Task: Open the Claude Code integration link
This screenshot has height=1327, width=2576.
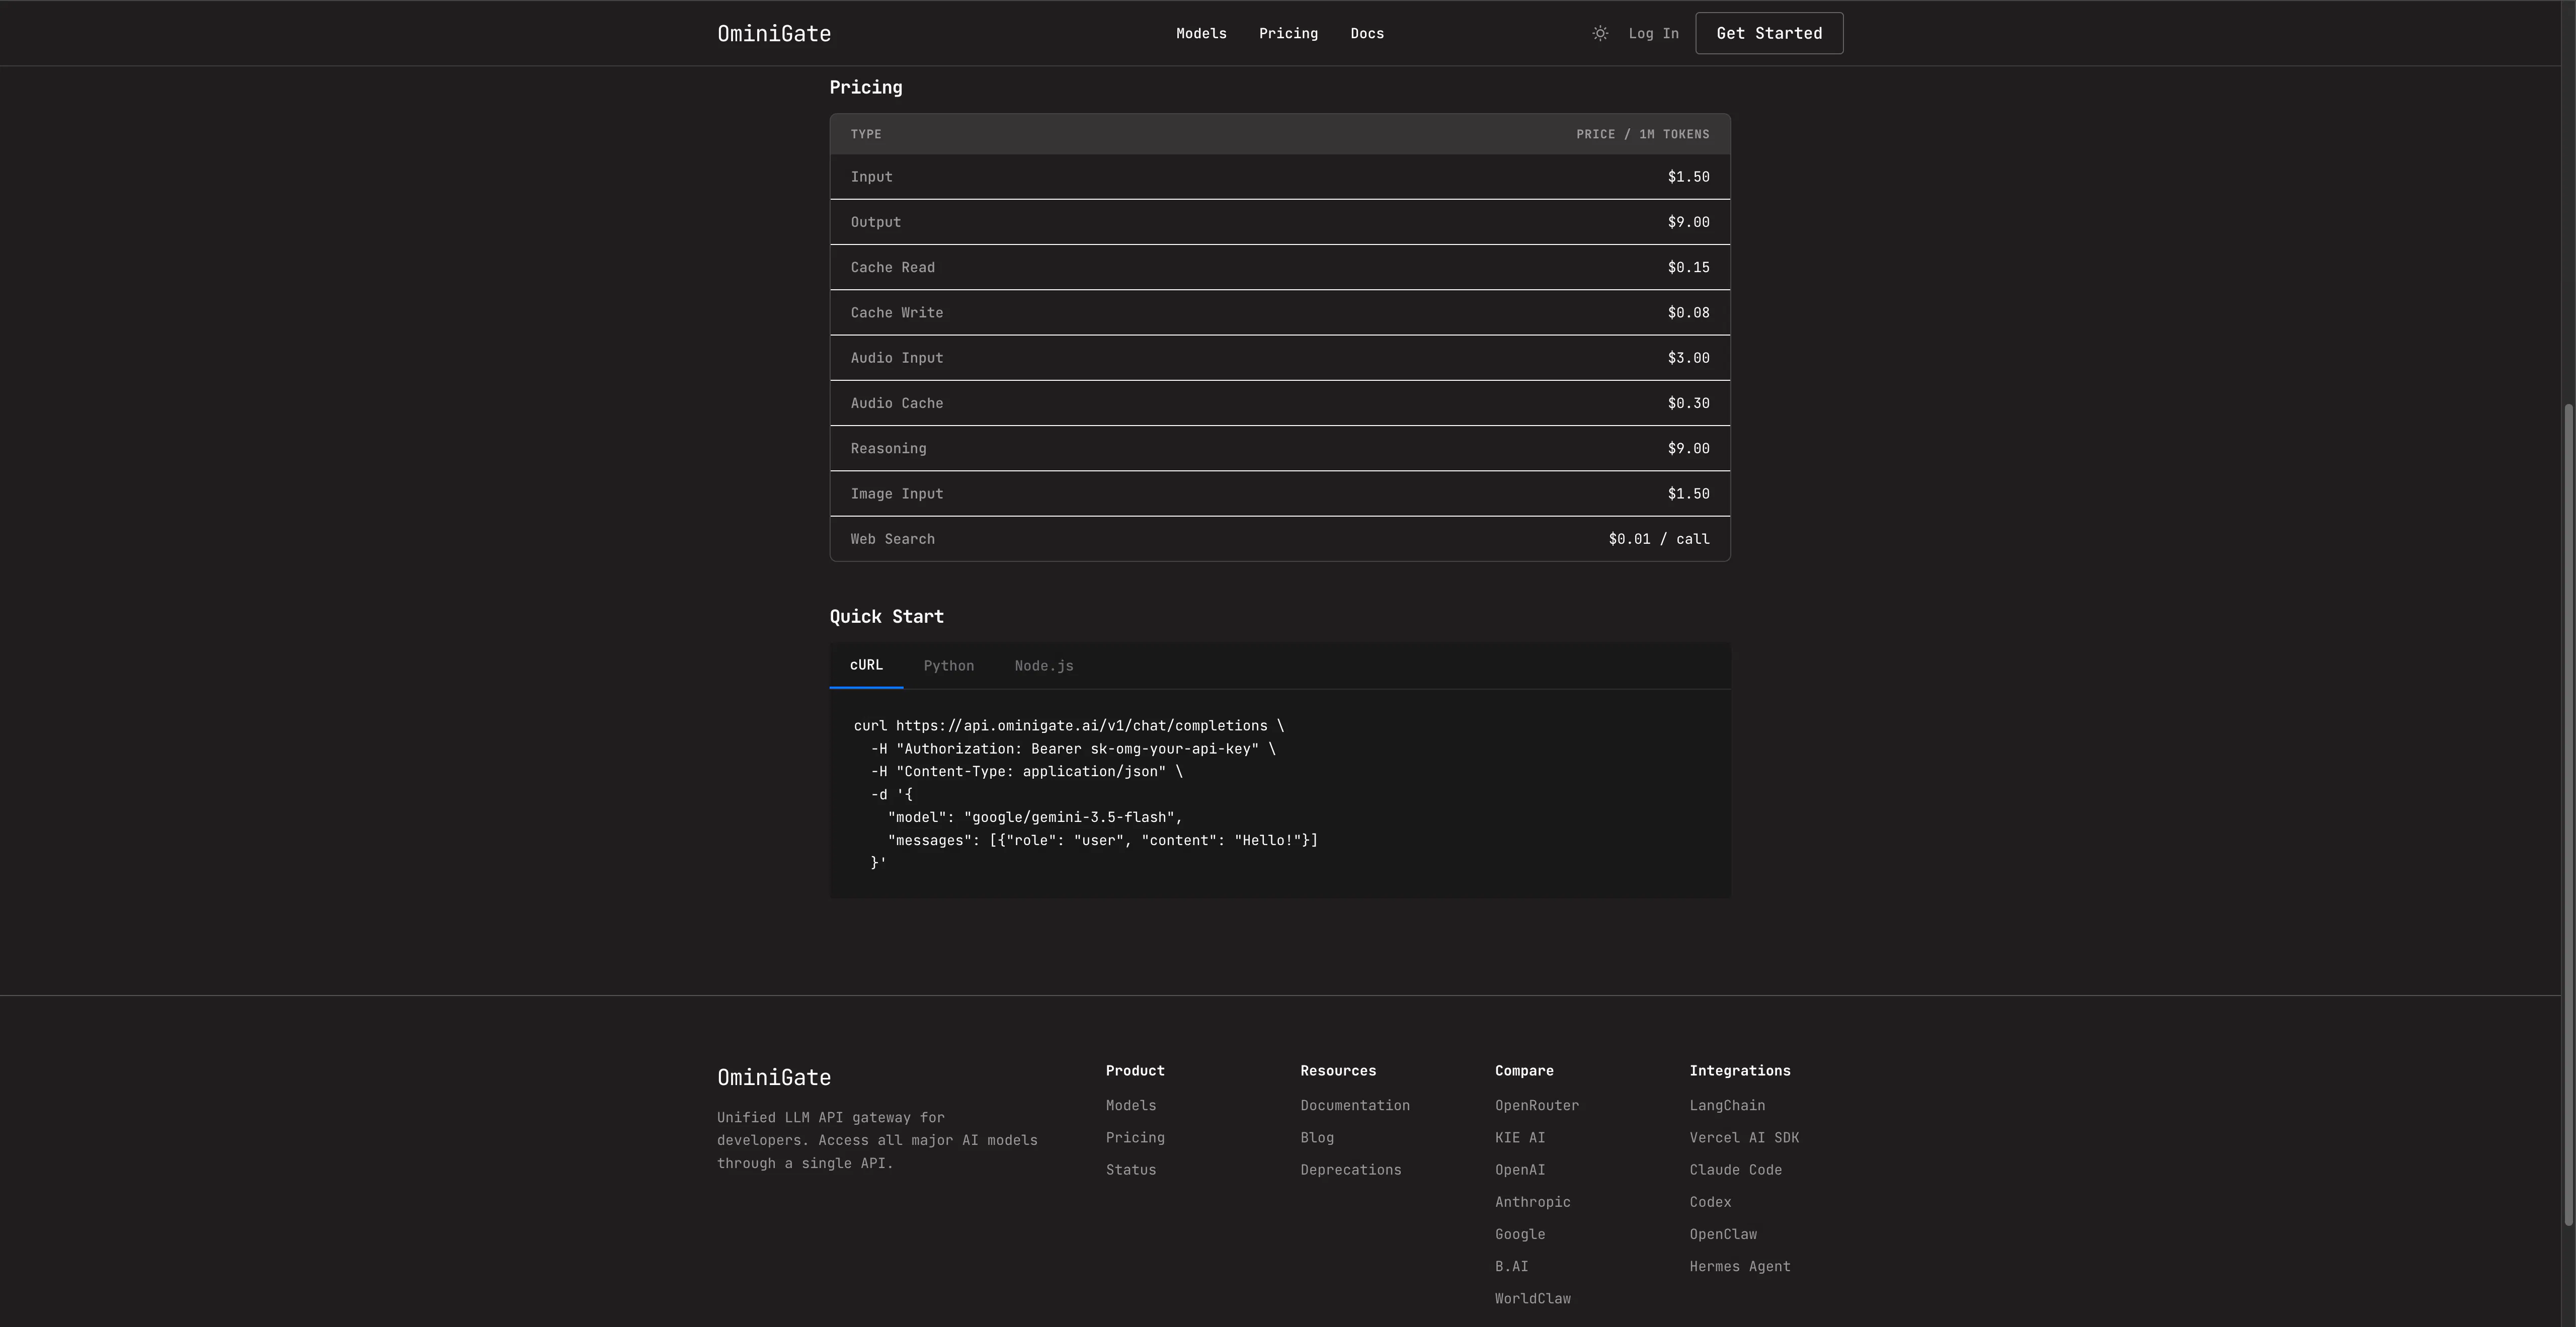Action: click(x=1736, y=1169)
